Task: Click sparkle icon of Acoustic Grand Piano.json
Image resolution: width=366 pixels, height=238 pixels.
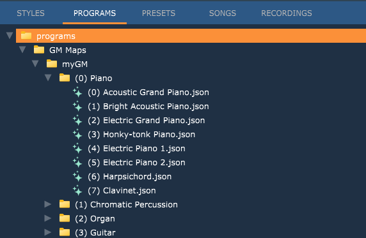Action: coord(77,93)
